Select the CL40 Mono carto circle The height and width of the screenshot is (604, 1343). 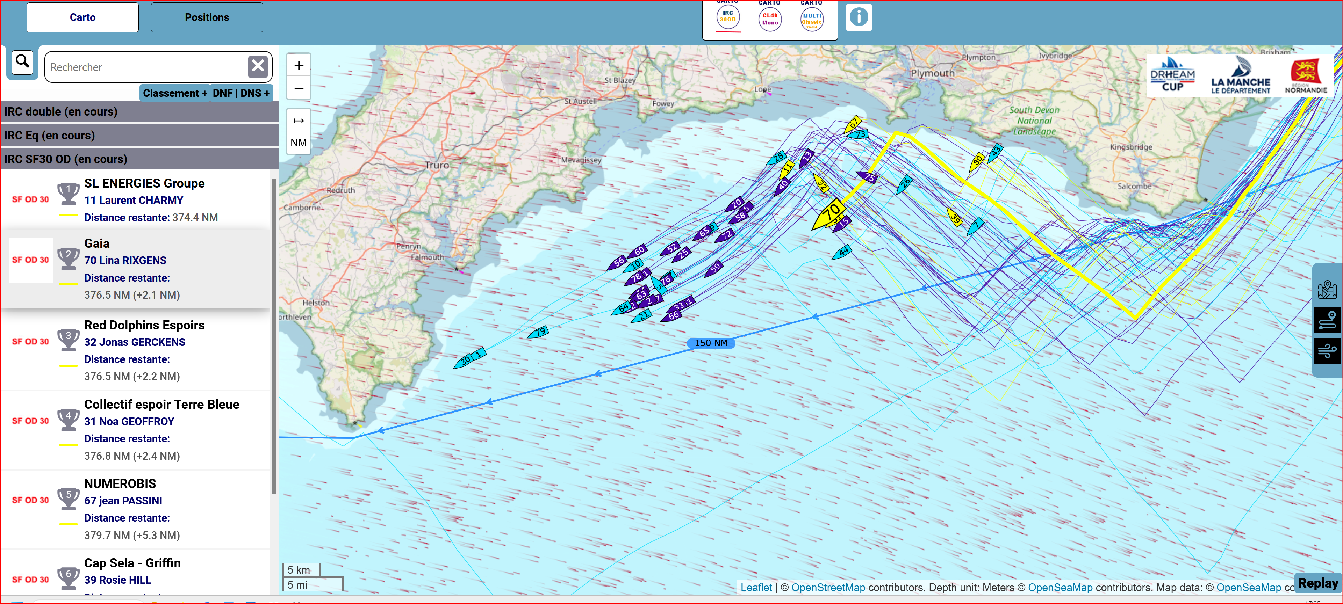point(770,19)
